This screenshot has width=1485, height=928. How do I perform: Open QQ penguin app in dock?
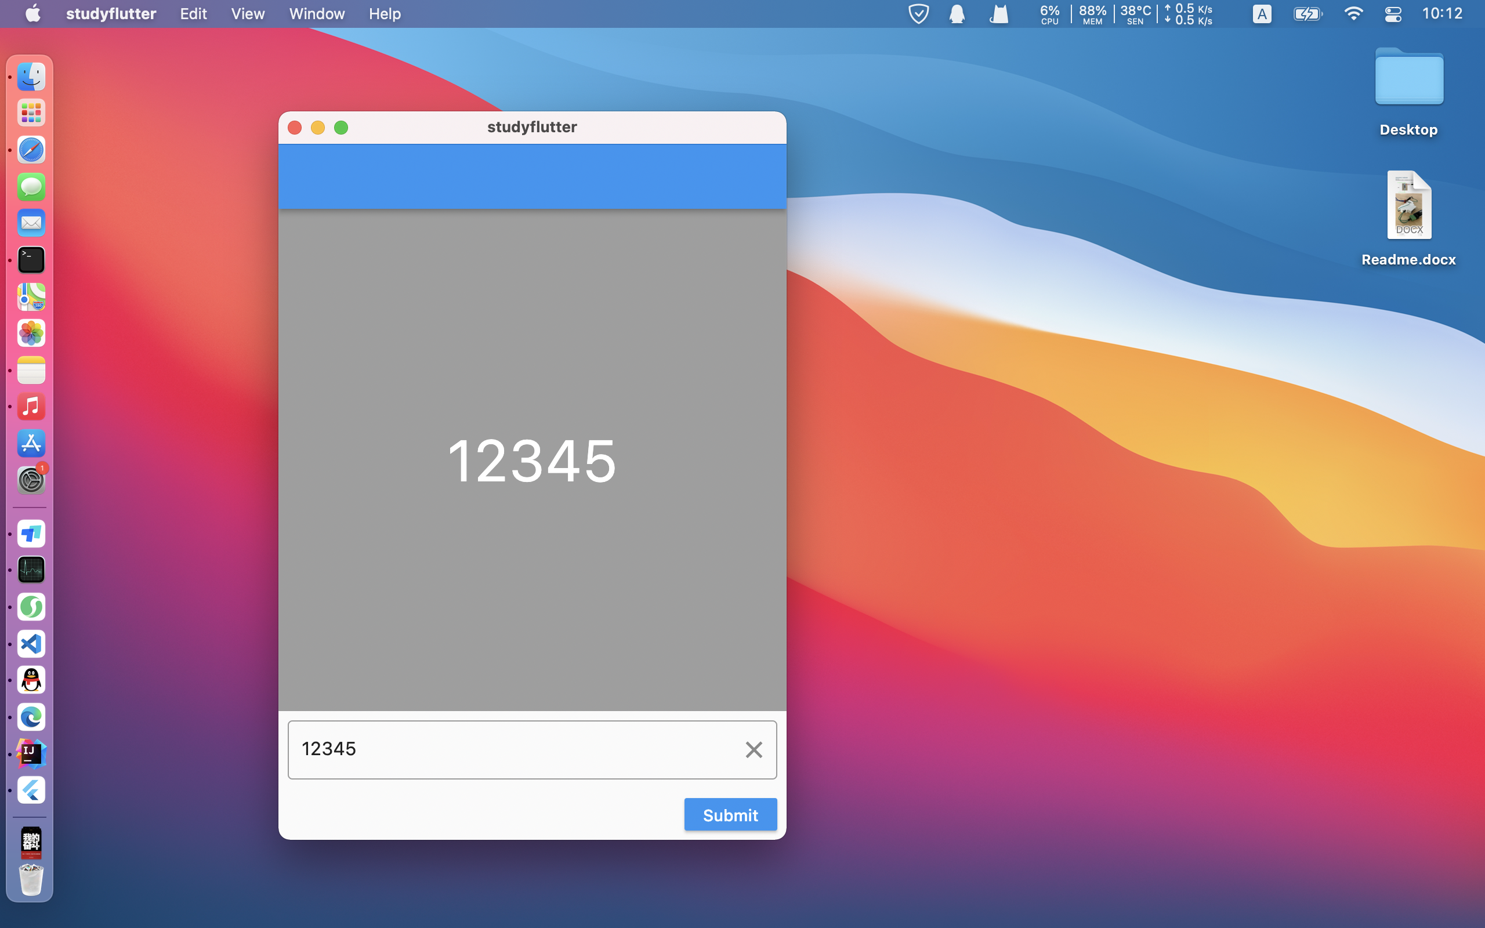(31, 680)
